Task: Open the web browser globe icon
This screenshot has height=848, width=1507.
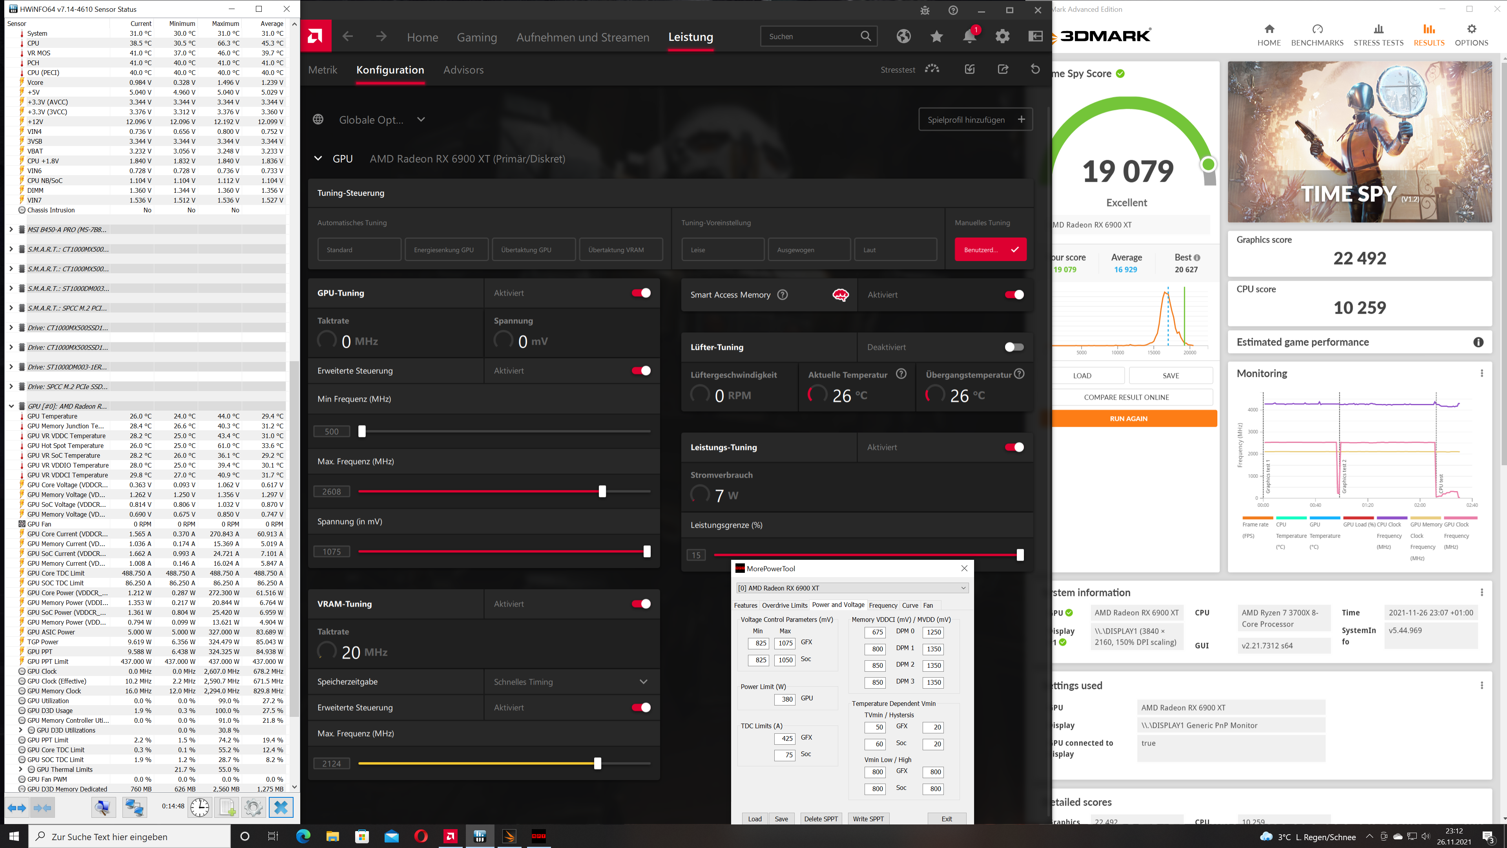Action: [903, 36]
